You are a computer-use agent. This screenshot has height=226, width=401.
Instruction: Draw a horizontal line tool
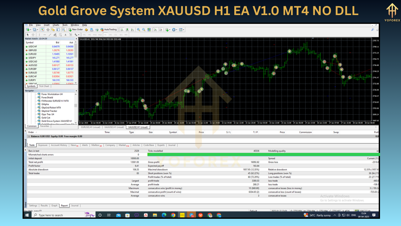[x=45, y=35]
